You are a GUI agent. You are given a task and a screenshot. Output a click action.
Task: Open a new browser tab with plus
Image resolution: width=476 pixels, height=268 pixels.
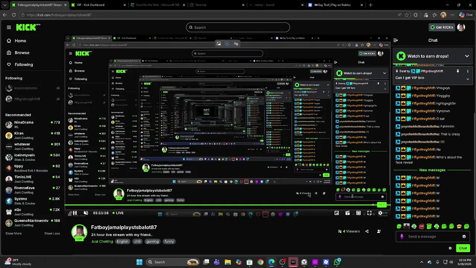pyautogui.click(x=370, y=5)
